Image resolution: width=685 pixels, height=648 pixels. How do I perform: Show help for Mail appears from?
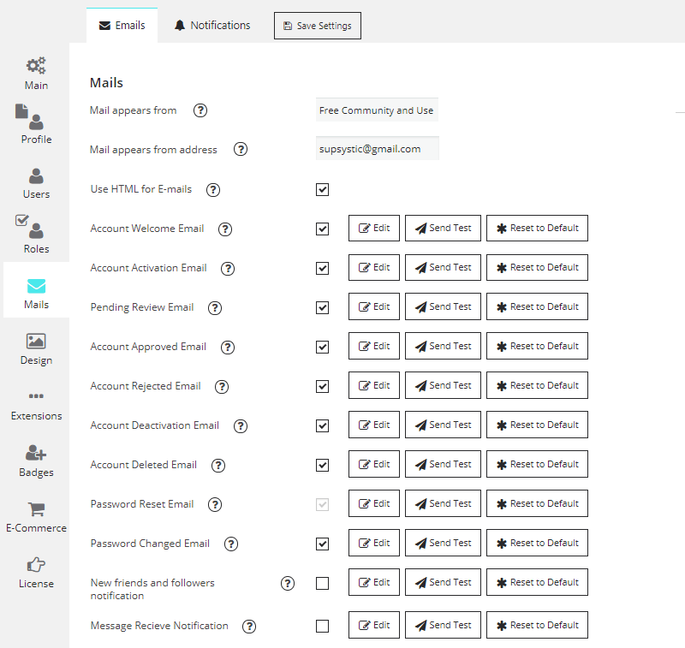[x=200, y=110]
